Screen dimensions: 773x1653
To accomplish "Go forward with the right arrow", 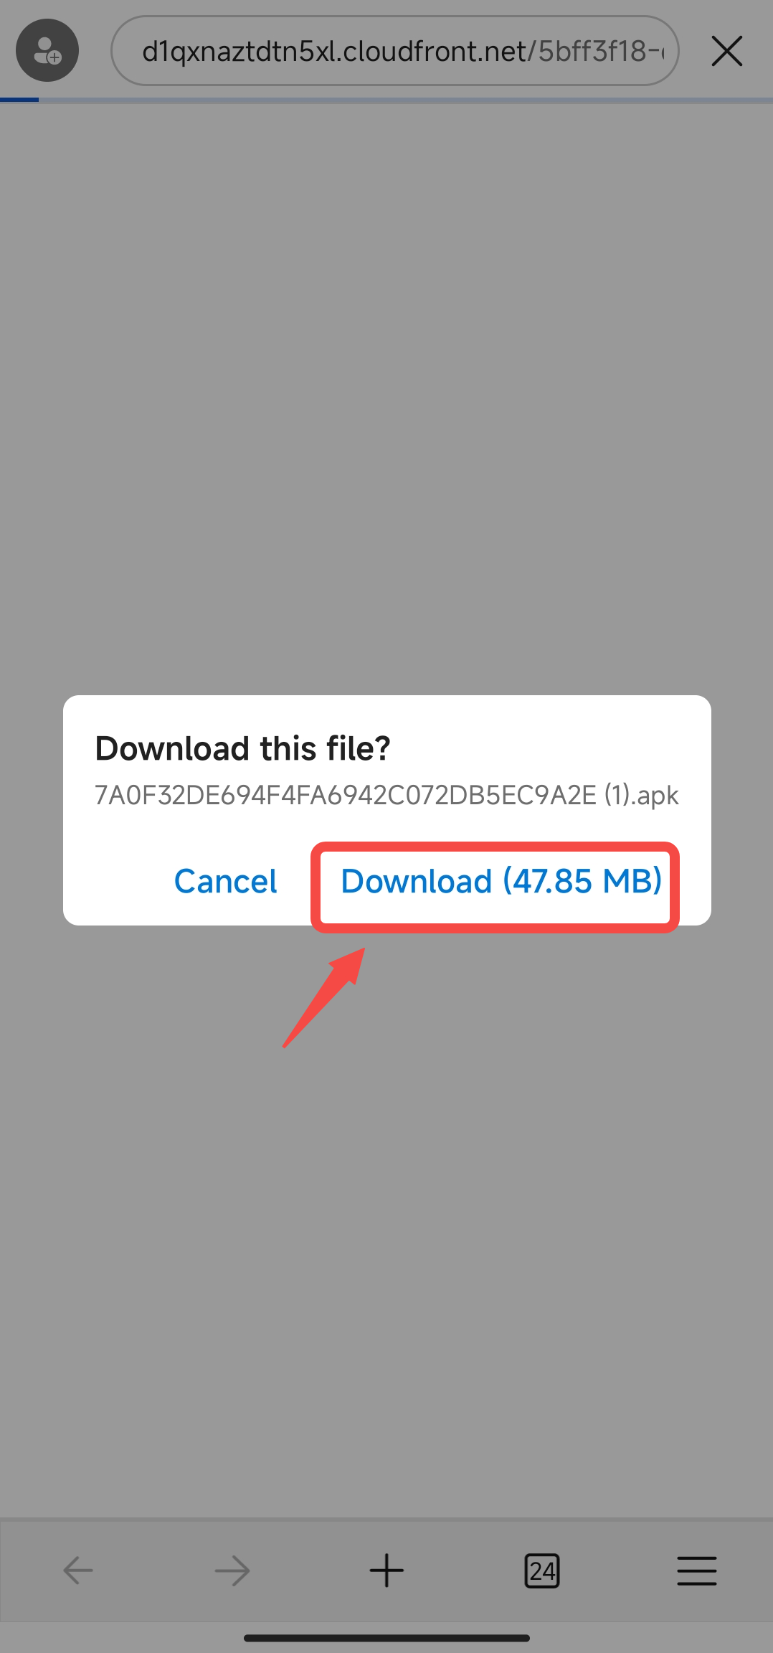I will (x=232, y=1570).
